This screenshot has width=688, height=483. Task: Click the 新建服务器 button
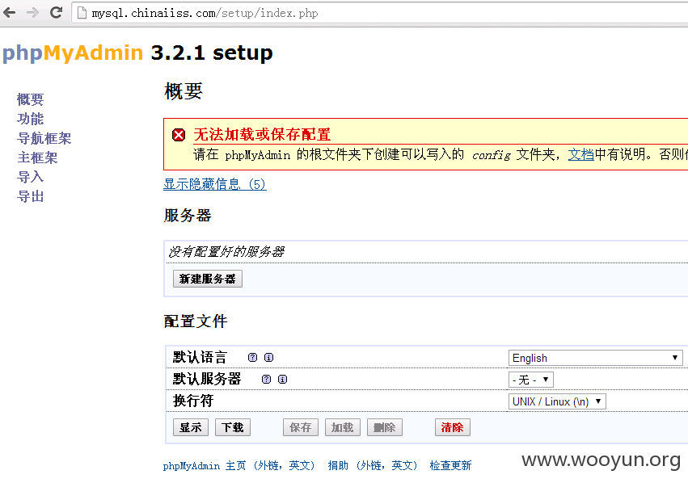(208, 279)
